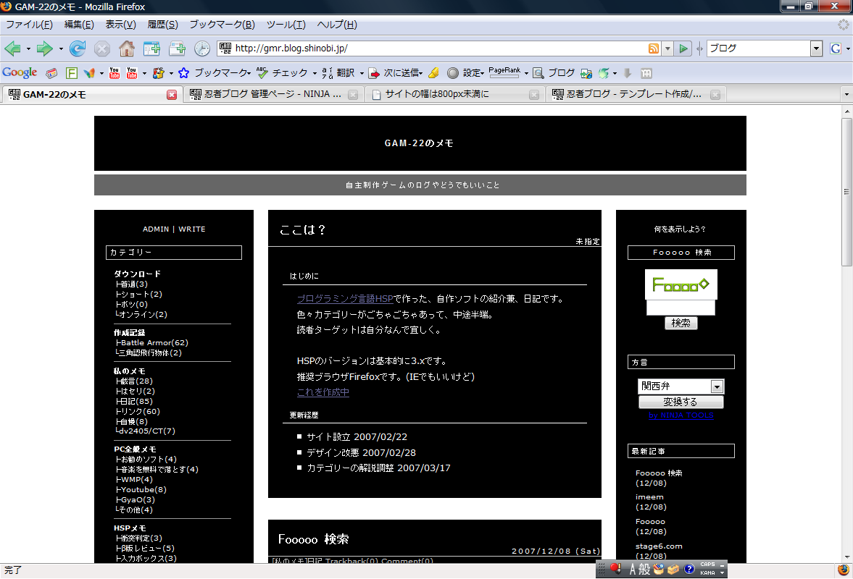The height and width of the screenshot is (579, 853).
Task: Click the magnifier icon beside ブログ on toolbar
Action: pyautogui.click(x=538, y=73)
